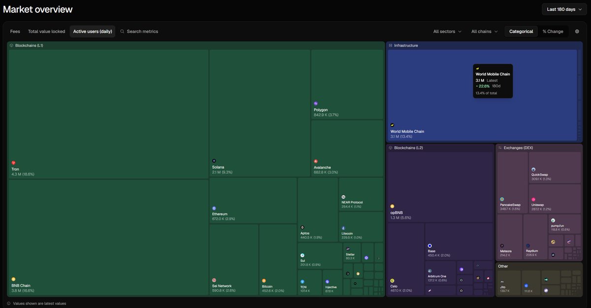The width and height of the screenshot is (591, 308).
Task: Focus the Search metrics field
Action: point(139,31)
